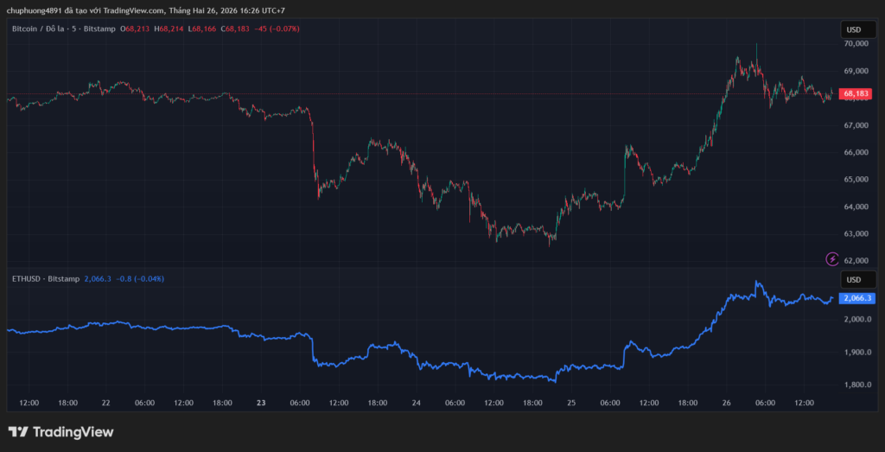Click the date 26 on time axis
This screenshot has height=452, width=885.
coord(727,403)
